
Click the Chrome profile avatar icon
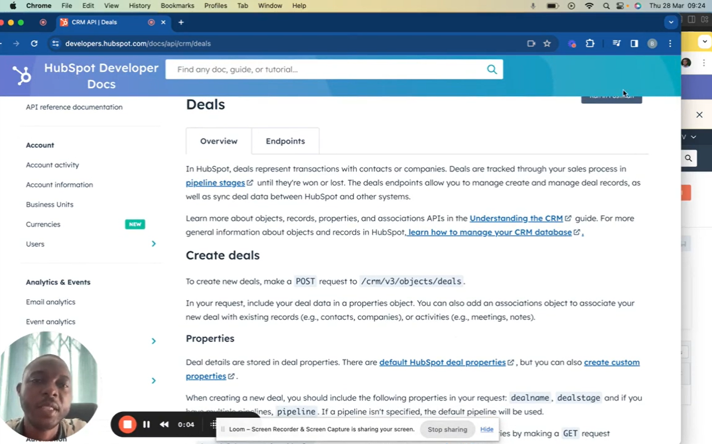pyautogui.click(x=652, y=43)
